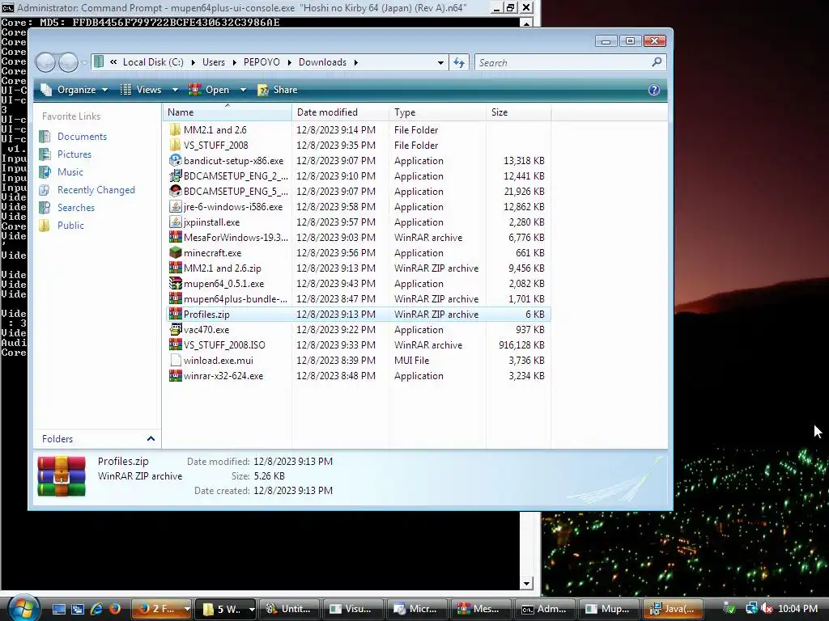The image size is (829, 621).
Task: Launch Internet Explorer from quick launch
Action: coord(96,609)
